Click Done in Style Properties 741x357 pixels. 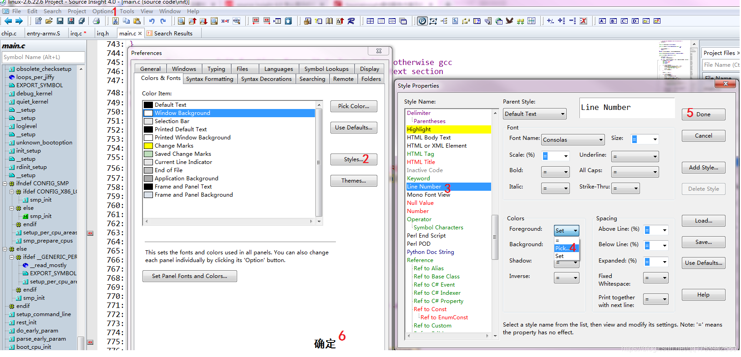tap(703, 114)
